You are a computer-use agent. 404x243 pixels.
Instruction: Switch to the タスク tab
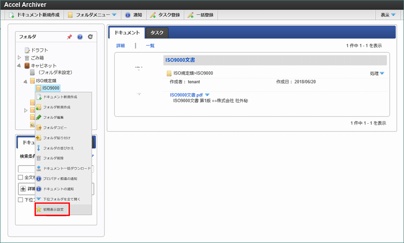[157, 32]
